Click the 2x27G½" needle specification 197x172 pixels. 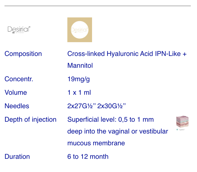coord(82,106)
